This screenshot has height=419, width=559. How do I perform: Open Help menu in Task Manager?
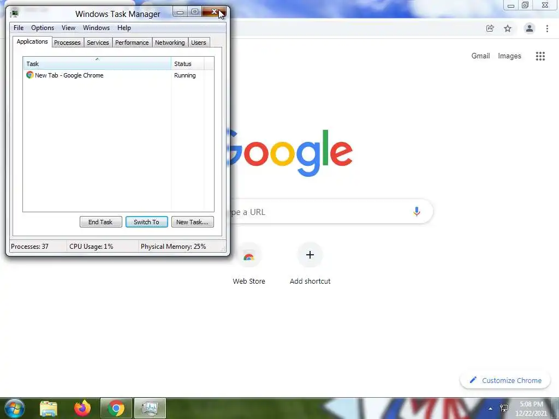(x=124, y=28)
